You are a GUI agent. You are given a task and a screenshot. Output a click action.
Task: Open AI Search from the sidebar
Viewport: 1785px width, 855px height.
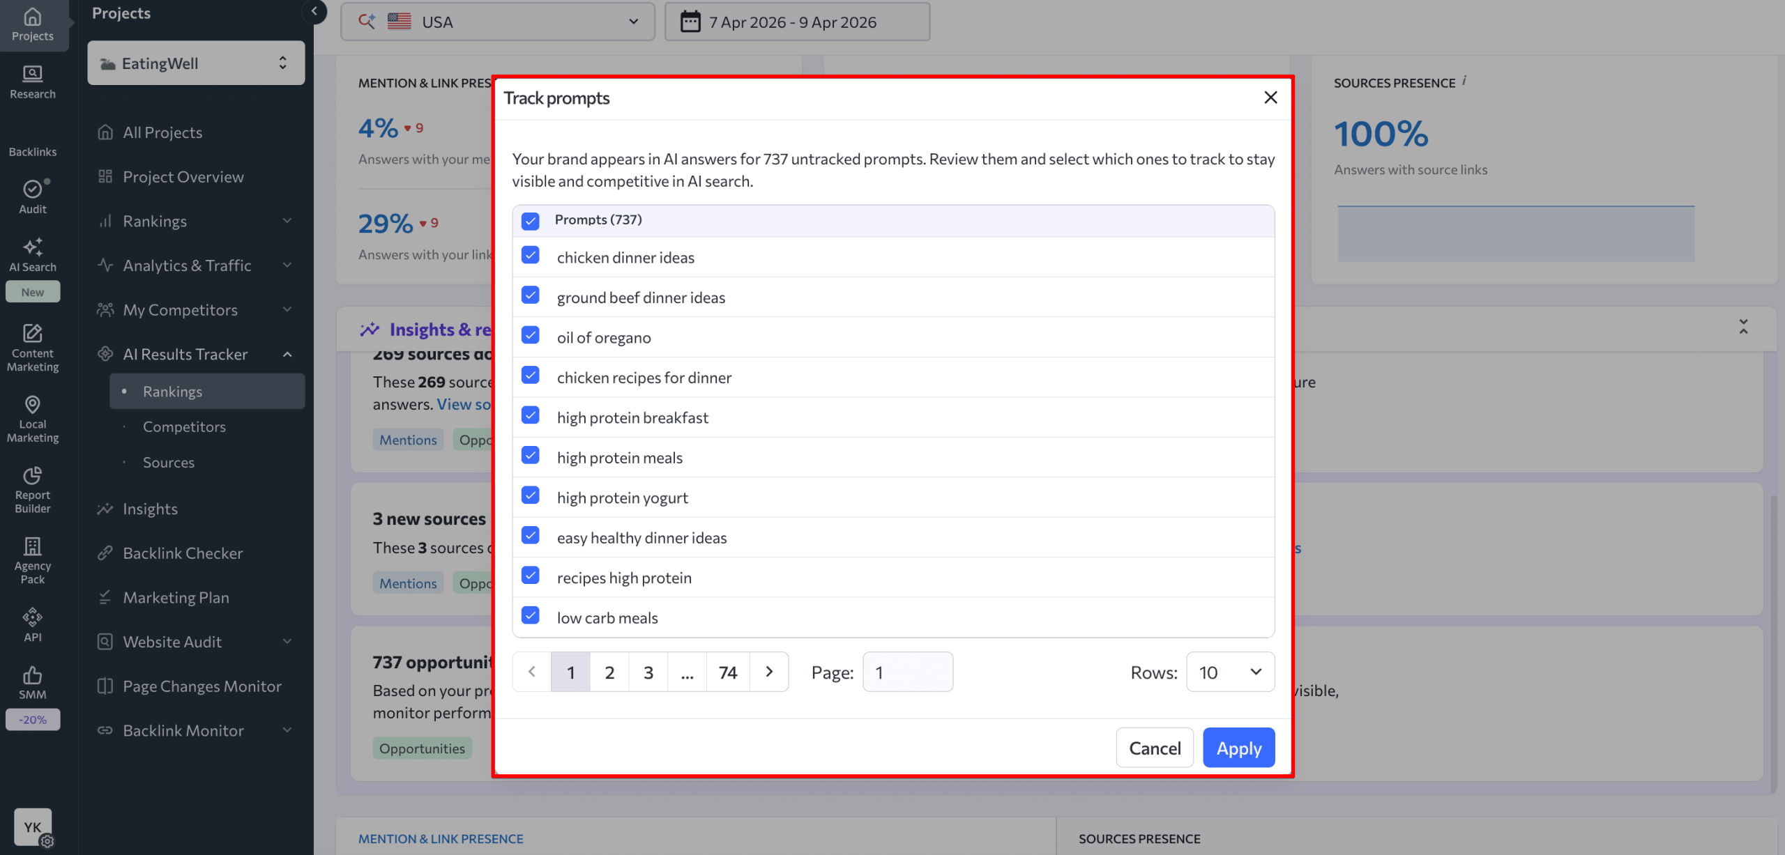32,255
